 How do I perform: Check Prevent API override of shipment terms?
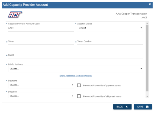[79, 96]
